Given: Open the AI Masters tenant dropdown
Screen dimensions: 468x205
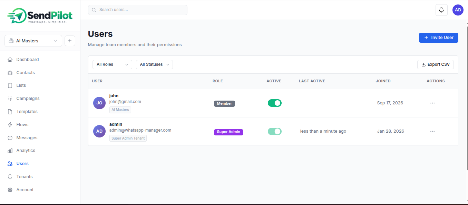Looking at the screenshot, I should [x=33, y=41].
